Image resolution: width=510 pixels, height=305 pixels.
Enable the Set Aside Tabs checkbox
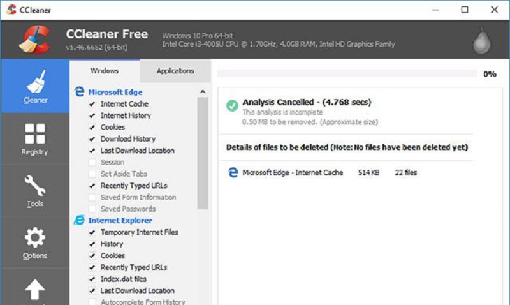click(x=92, y=174)
